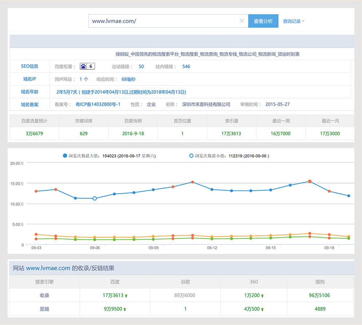362x325 pixels.
Task: Open www.lvmae.com link in results heading
Action: (x=48, y=268)
